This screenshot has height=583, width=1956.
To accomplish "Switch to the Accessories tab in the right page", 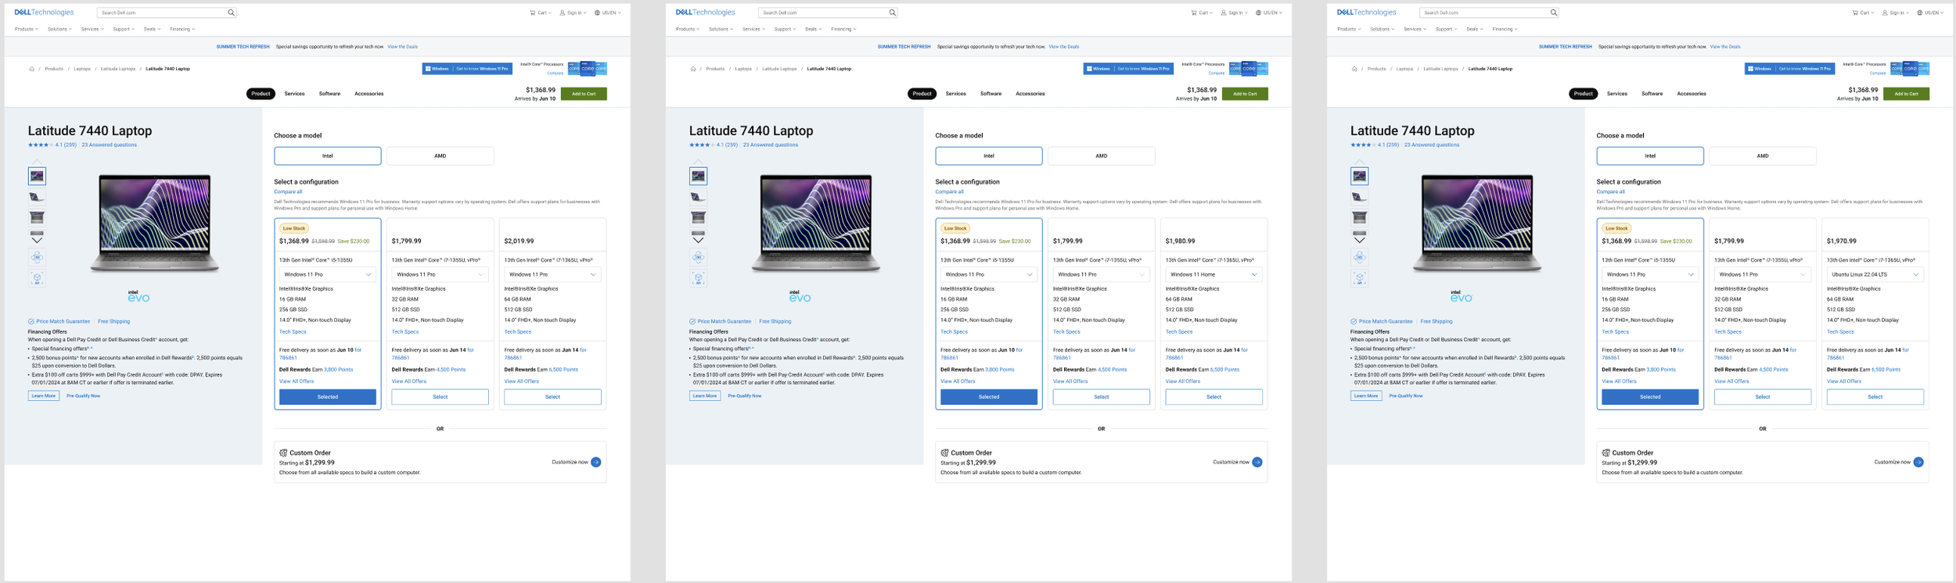I will click(1691, 94).
